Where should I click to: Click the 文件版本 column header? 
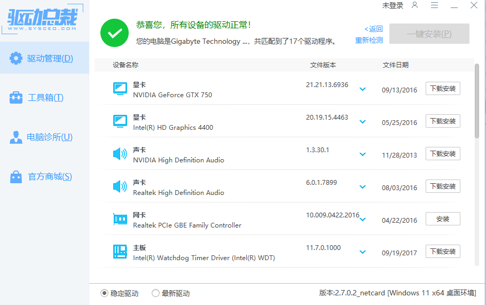tap(323, 65)
